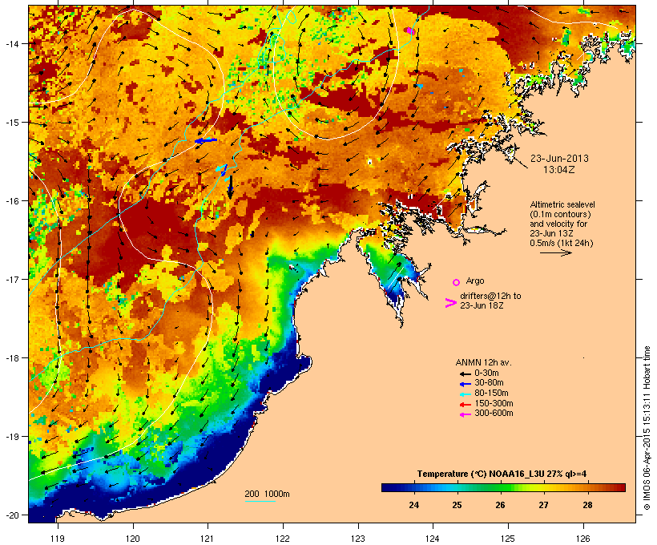Viewport: 657px width, 545px height.
Task: Click the latitude label -20
Action: tap(12, 515)
